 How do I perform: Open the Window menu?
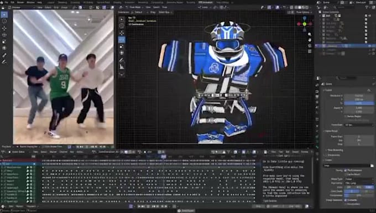pos(30,2)
